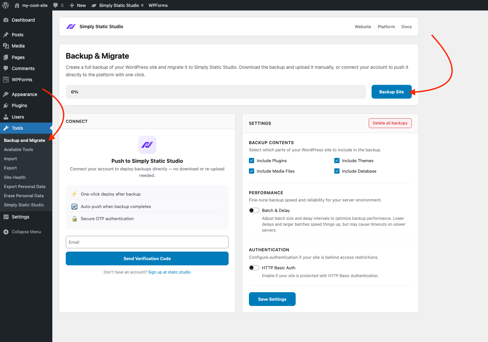Click the Collapse Menu arrow icon

pyautogui.click(x=6, y=232)
